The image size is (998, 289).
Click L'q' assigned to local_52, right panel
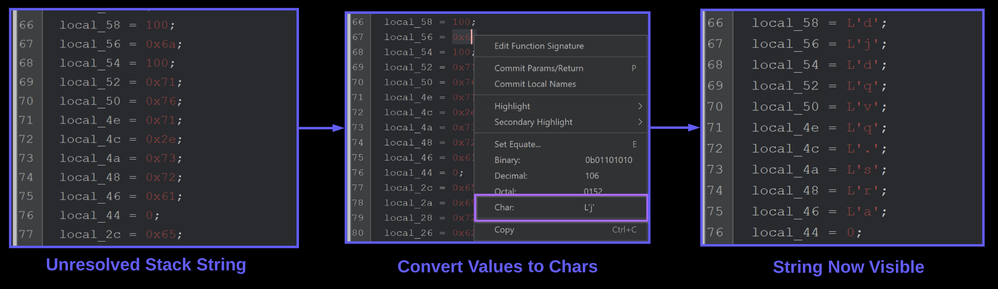click(863, 86)
